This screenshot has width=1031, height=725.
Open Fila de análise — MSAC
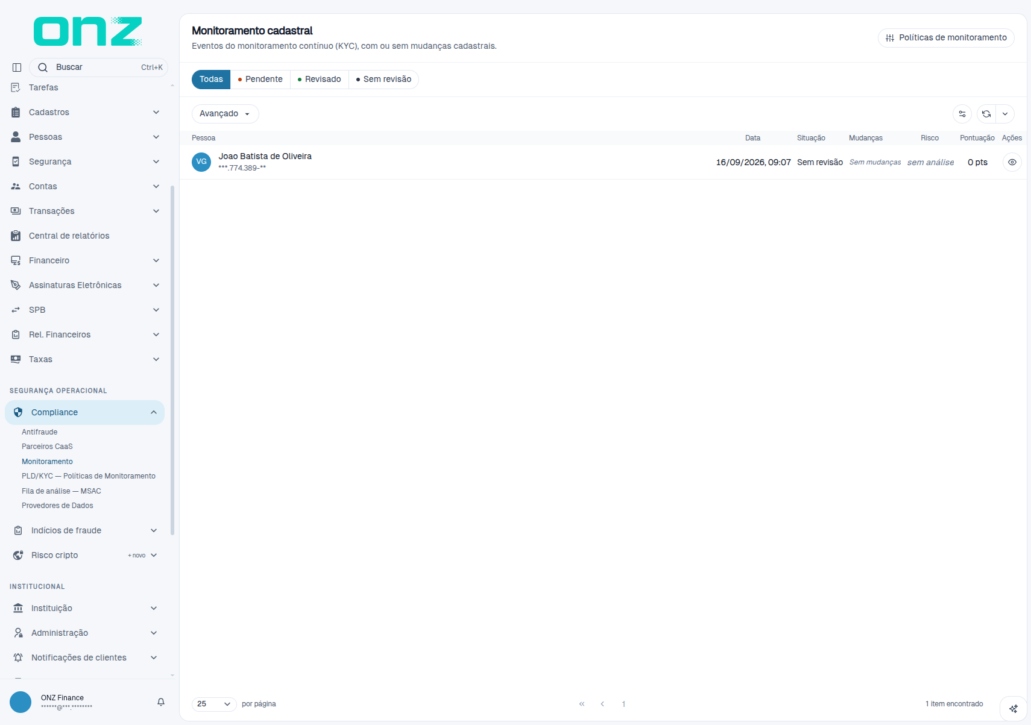pos(61,491)
